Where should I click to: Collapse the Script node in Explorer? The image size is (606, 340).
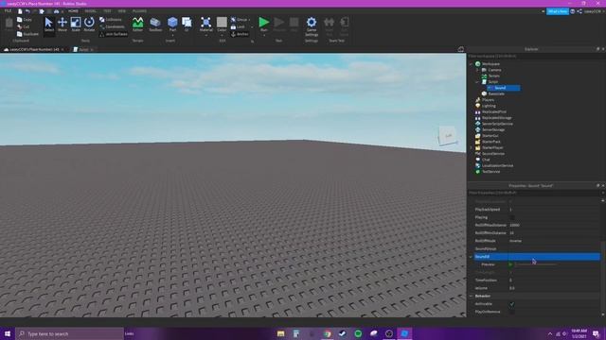pos(477,82)
